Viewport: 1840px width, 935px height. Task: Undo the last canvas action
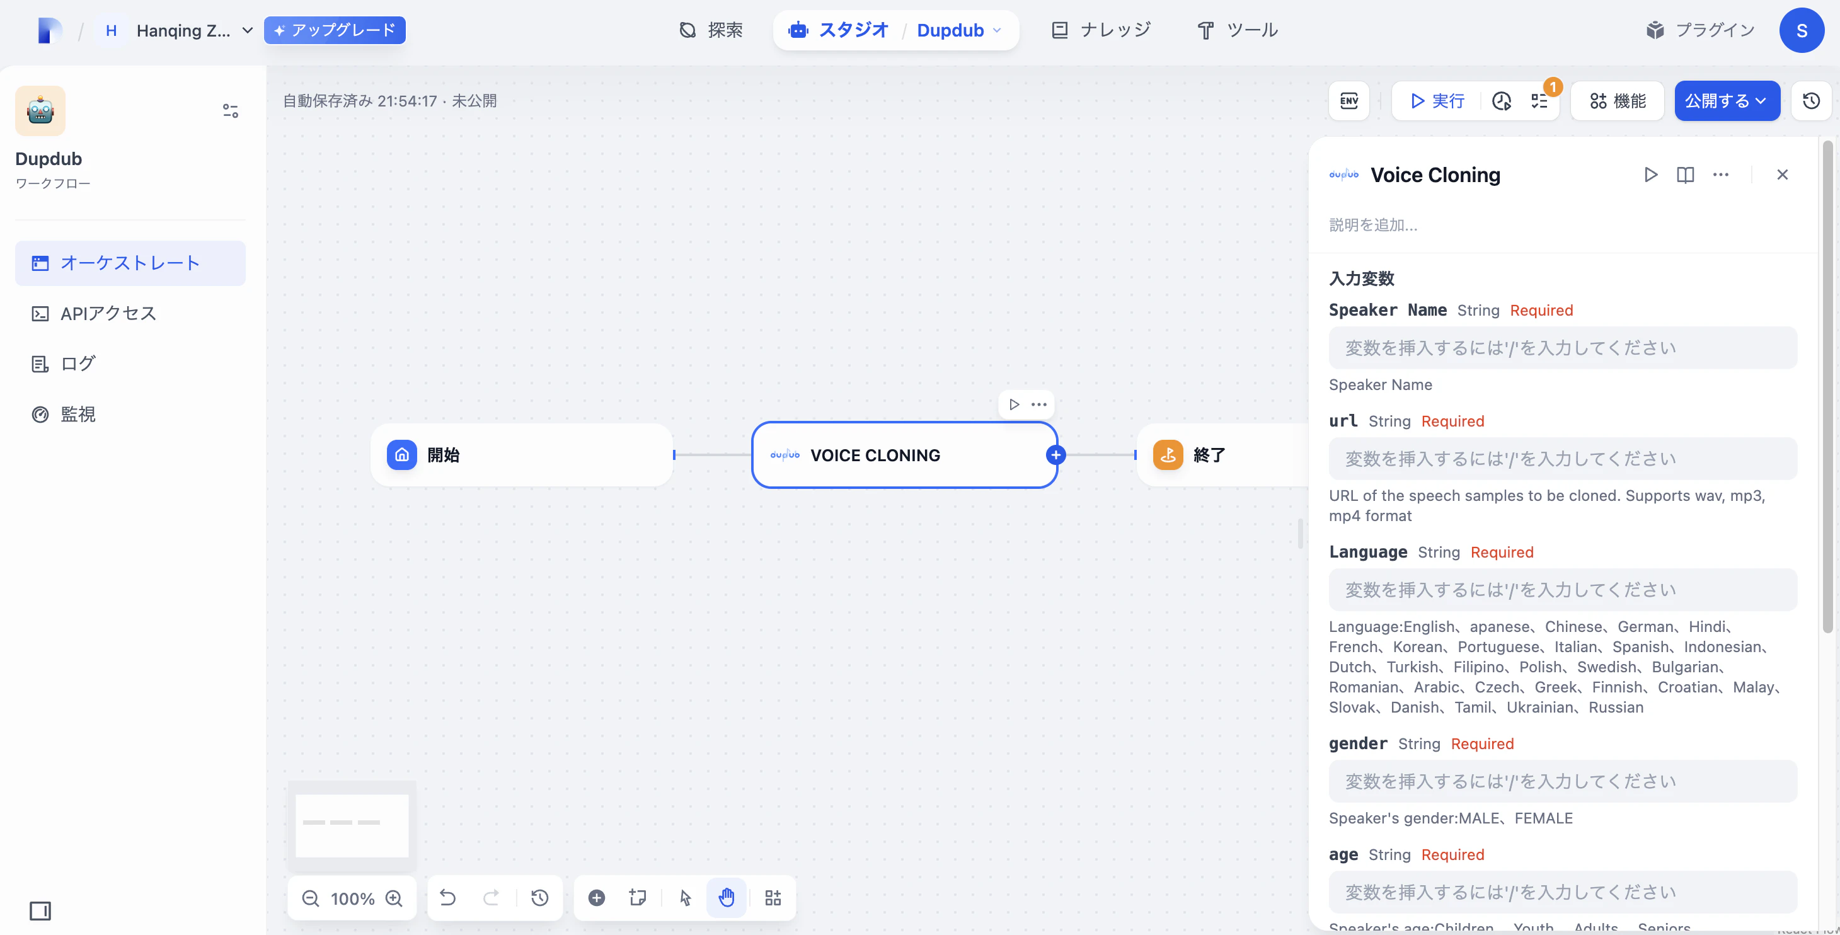point(448,898)
